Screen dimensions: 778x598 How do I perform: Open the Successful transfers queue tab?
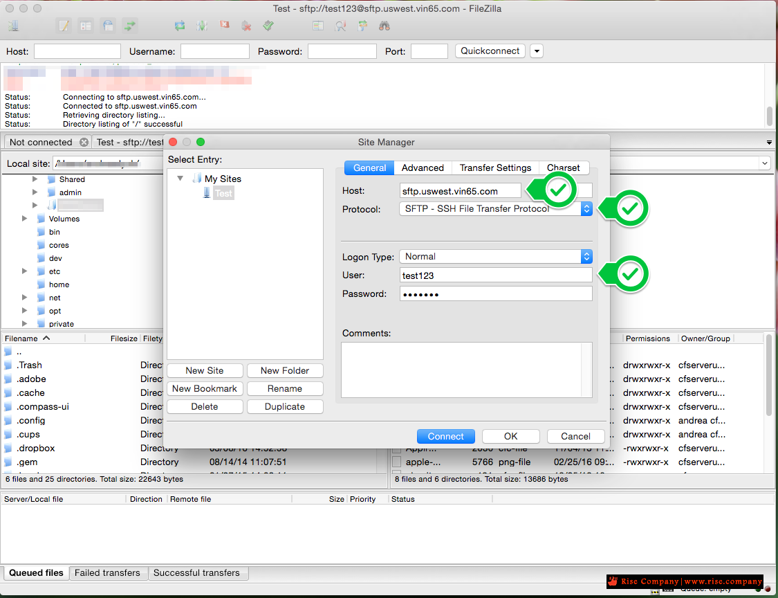pos(196,572)
